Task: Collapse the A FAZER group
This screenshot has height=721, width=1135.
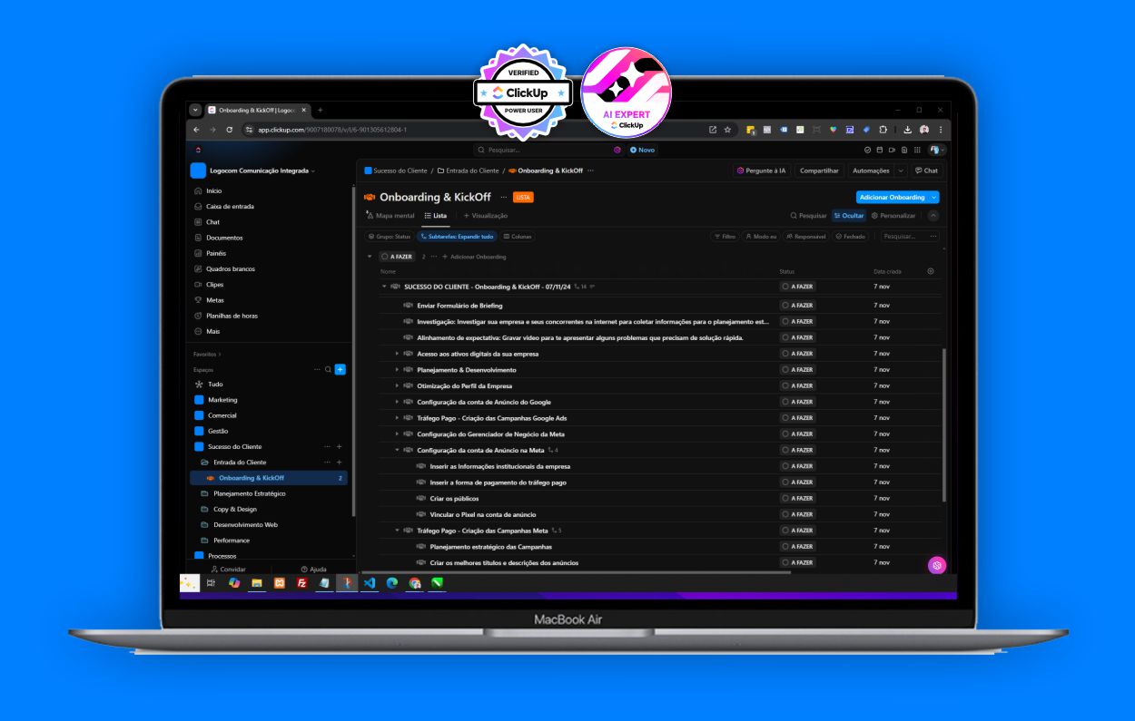Action: [x=370, y=257]
